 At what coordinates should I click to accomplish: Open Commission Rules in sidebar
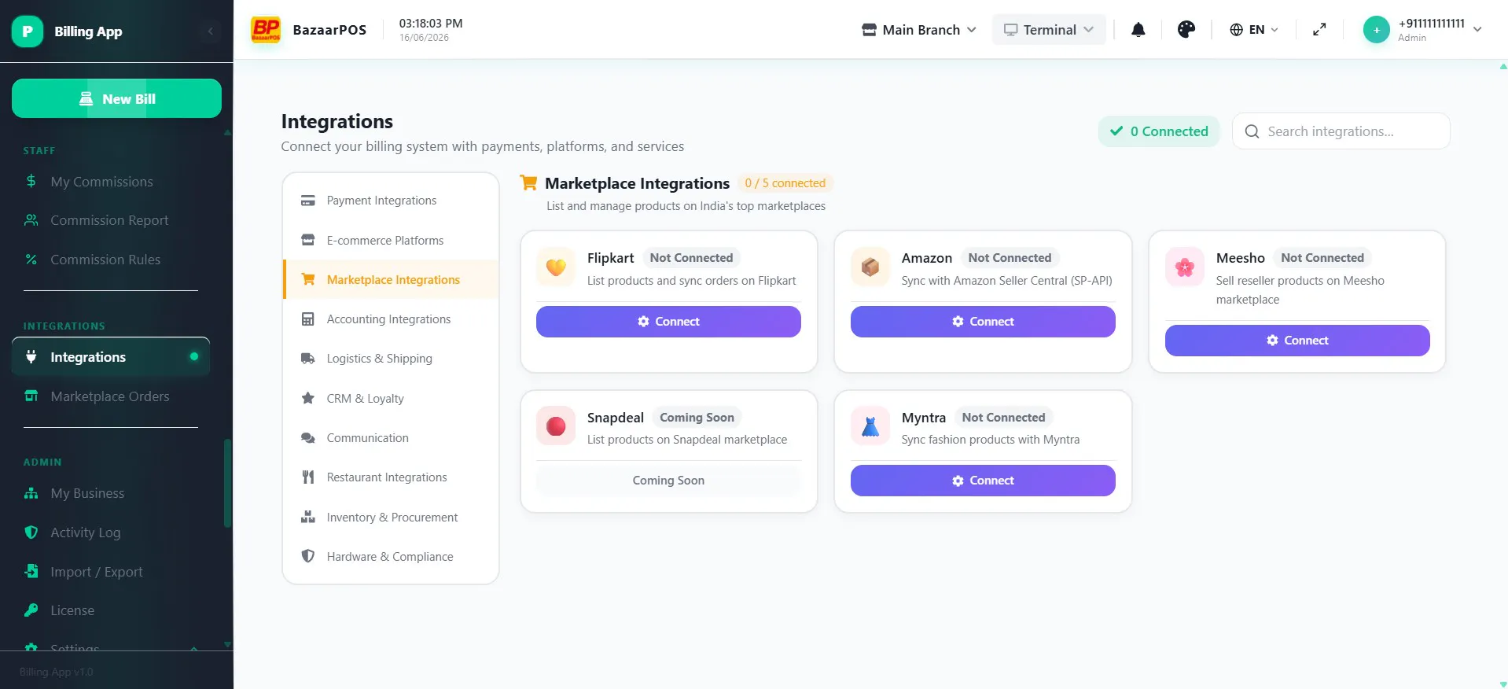111,260
